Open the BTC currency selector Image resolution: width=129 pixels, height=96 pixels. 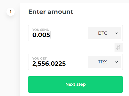[104, 33]
